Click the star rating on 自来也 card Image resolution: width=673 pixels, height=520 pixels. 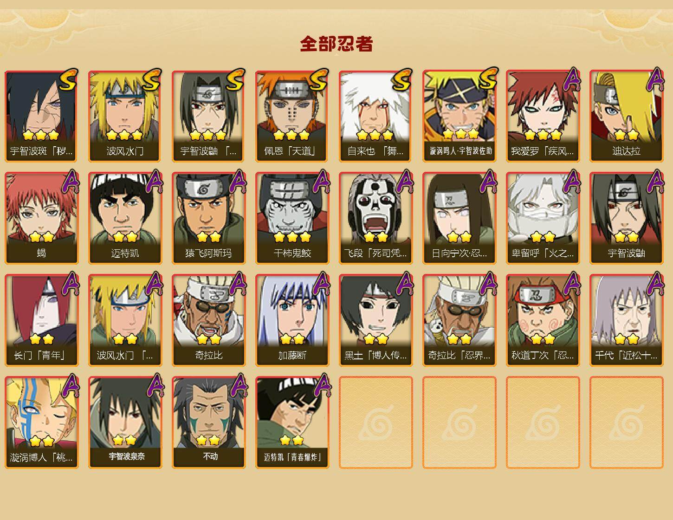[x=375, y=135]
